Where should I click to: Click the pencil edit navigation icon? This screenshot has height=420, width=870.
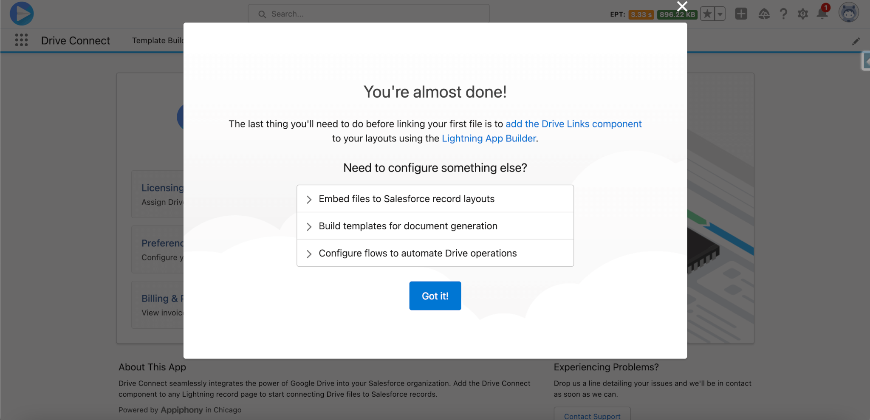coord(856,41)
